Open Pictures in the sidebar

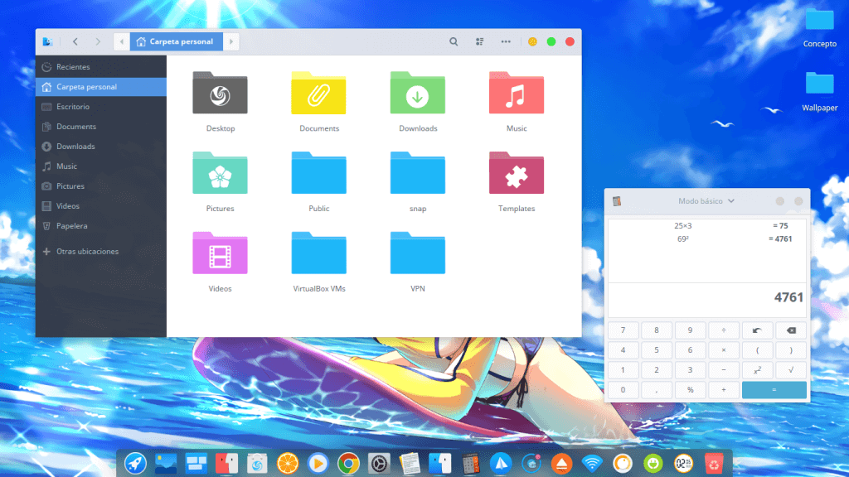100,186
